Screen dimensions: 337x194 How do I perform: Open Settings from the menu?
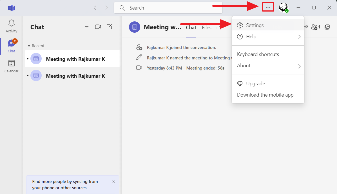click(x=255, y=25)
